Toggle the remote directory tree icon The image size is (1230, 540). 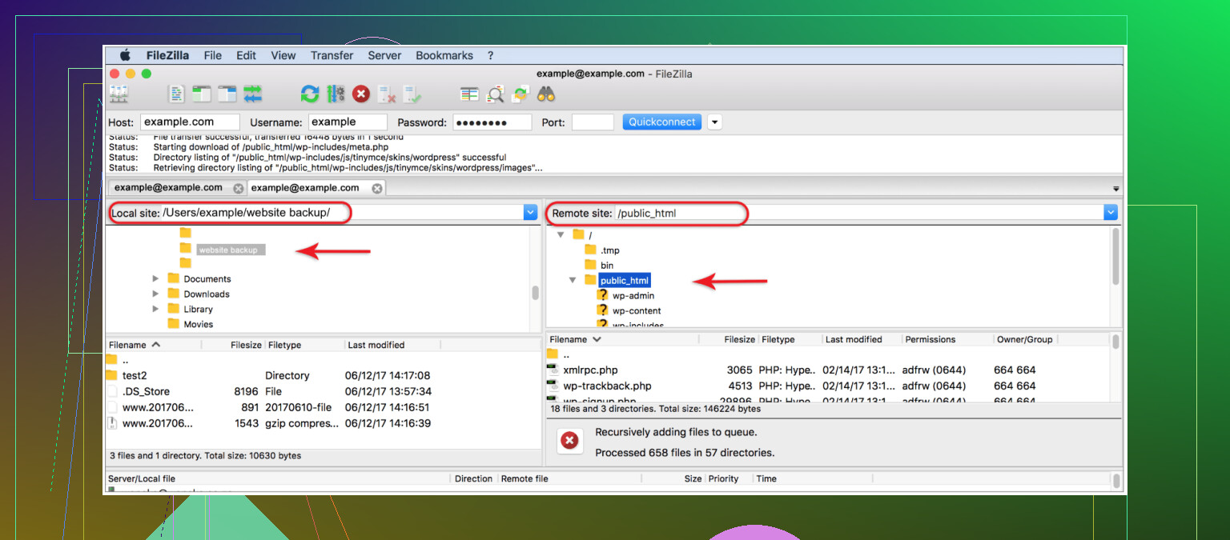click(x=227, y=94)
